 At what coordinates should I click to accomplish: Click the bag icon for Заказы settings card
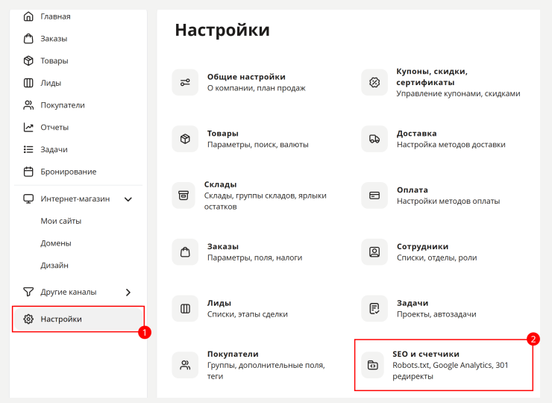pyautogui.click(x=185, y=252)
